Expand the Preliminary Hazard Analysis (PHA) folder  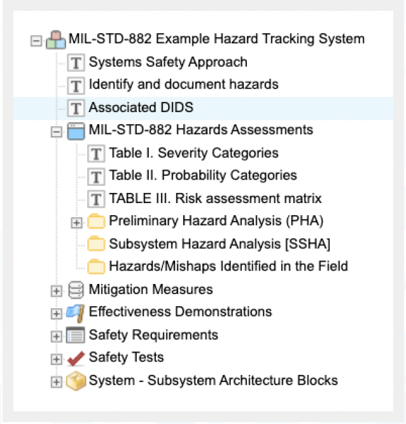coord(76,223)
